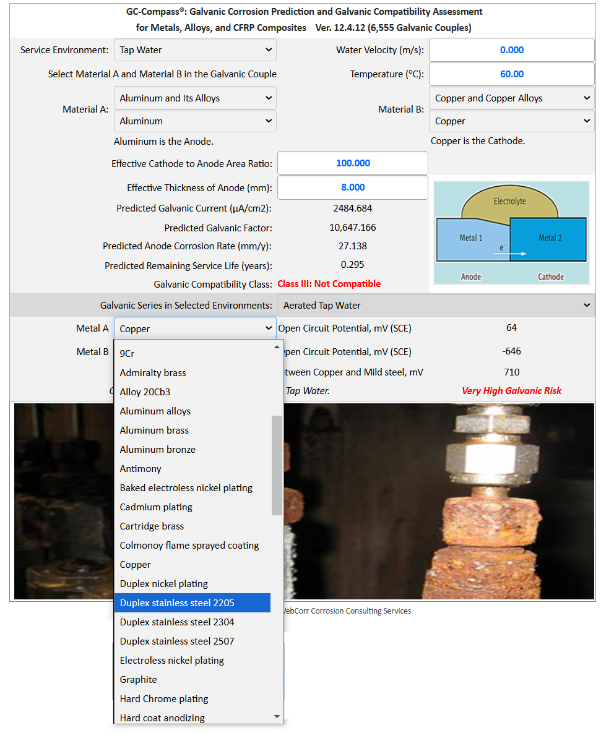Click the list scrollbar down arrow
This screenshot has width=601, height=733.
click(x=277, y=717)
